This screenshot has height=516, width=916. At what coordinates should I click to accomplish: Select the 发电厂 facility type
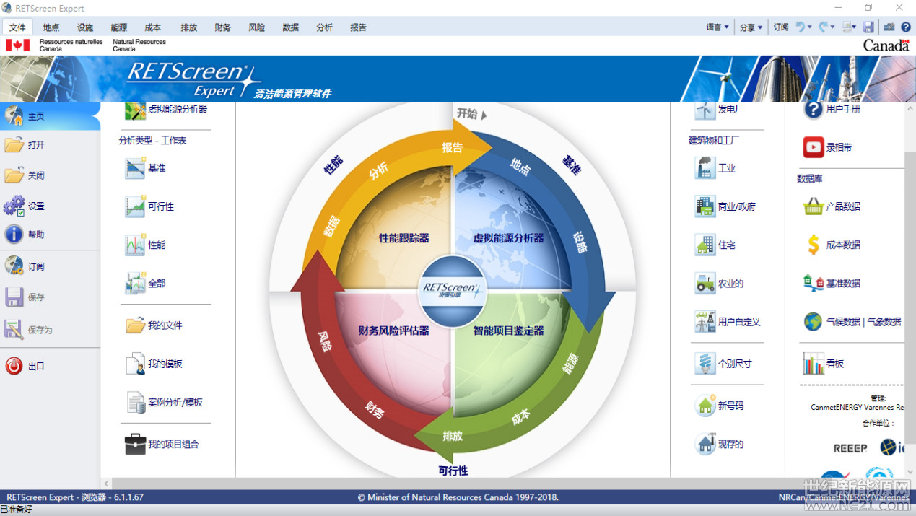click(718, 110)
